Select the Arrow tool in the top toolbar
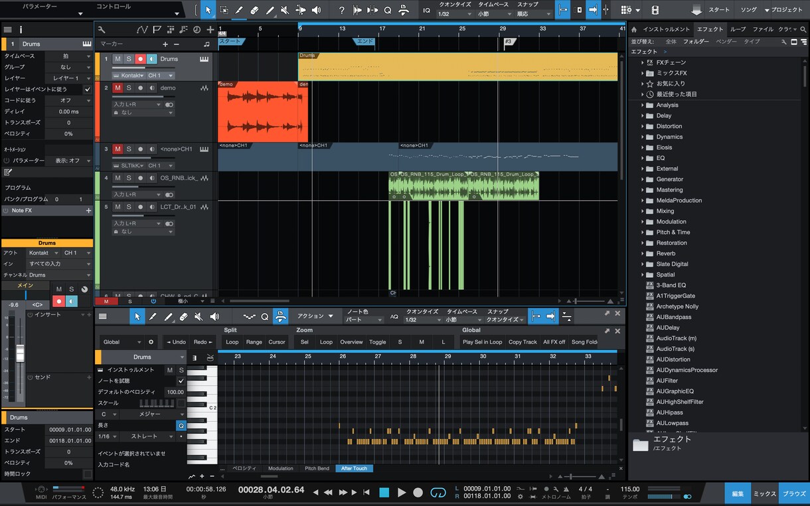This screenshot has width=810, height=506. tap(208, 10)
